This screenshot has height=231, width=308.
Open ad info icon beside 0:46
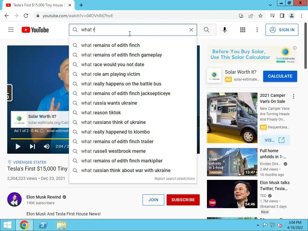click(42, 131)
